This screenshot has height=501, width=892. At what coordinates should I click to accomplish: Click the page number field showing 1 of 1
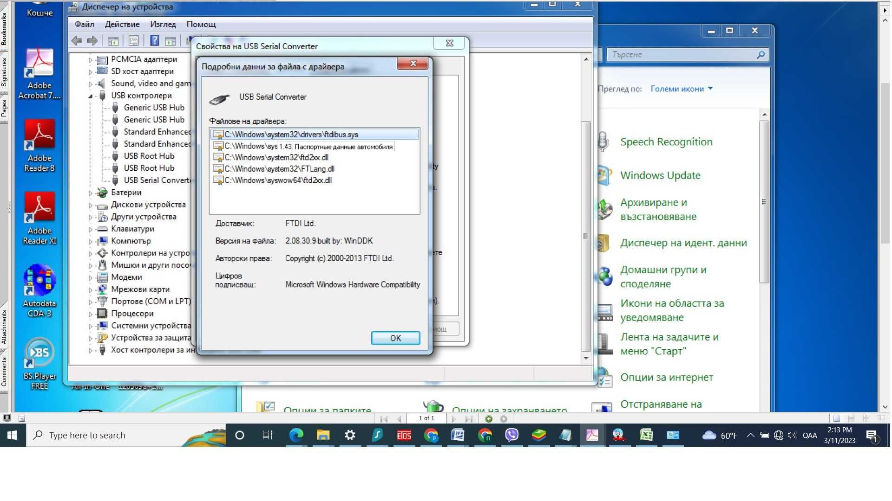pos(426,418)
